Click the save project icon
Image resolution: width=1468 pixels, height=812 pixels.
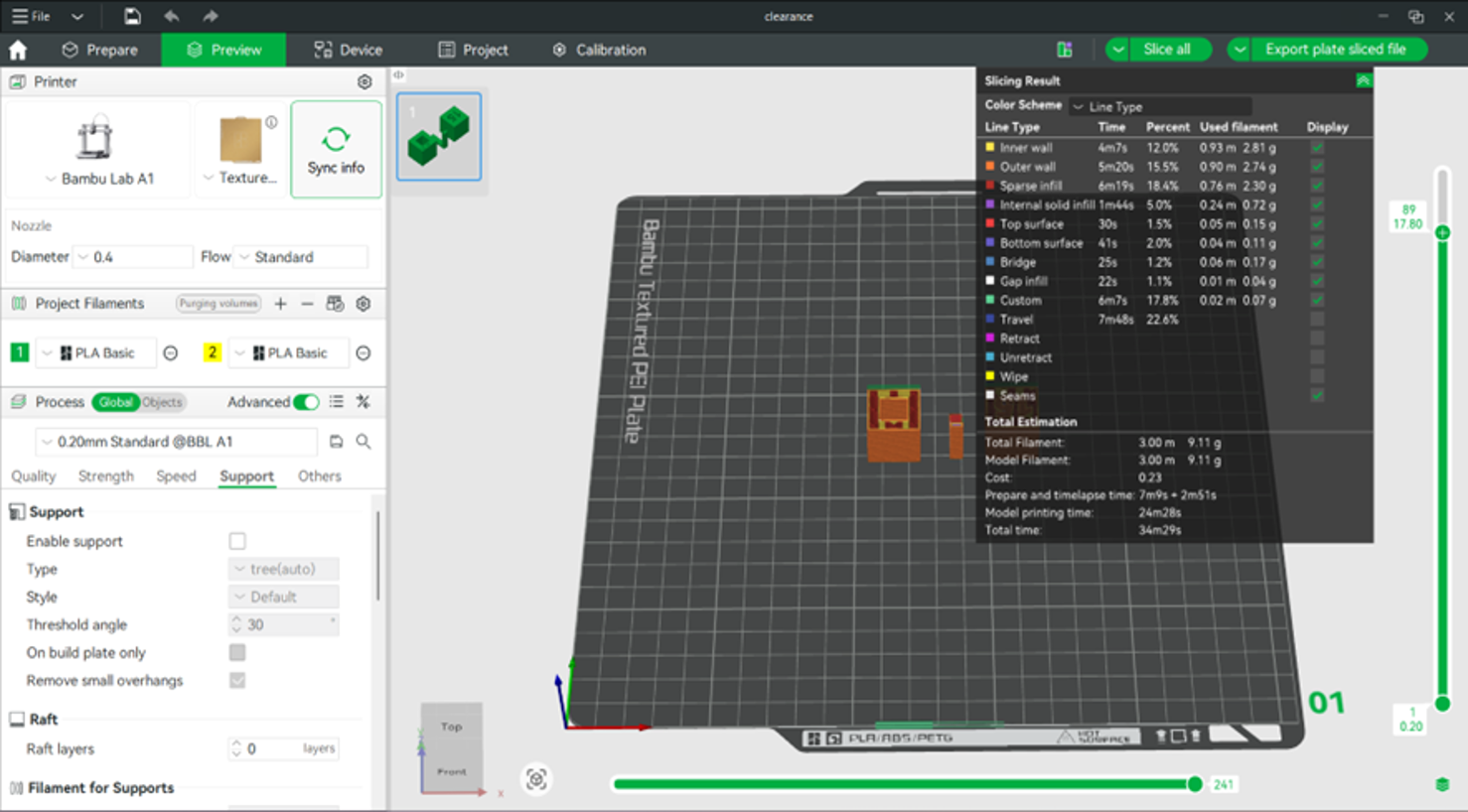(131, 16)
